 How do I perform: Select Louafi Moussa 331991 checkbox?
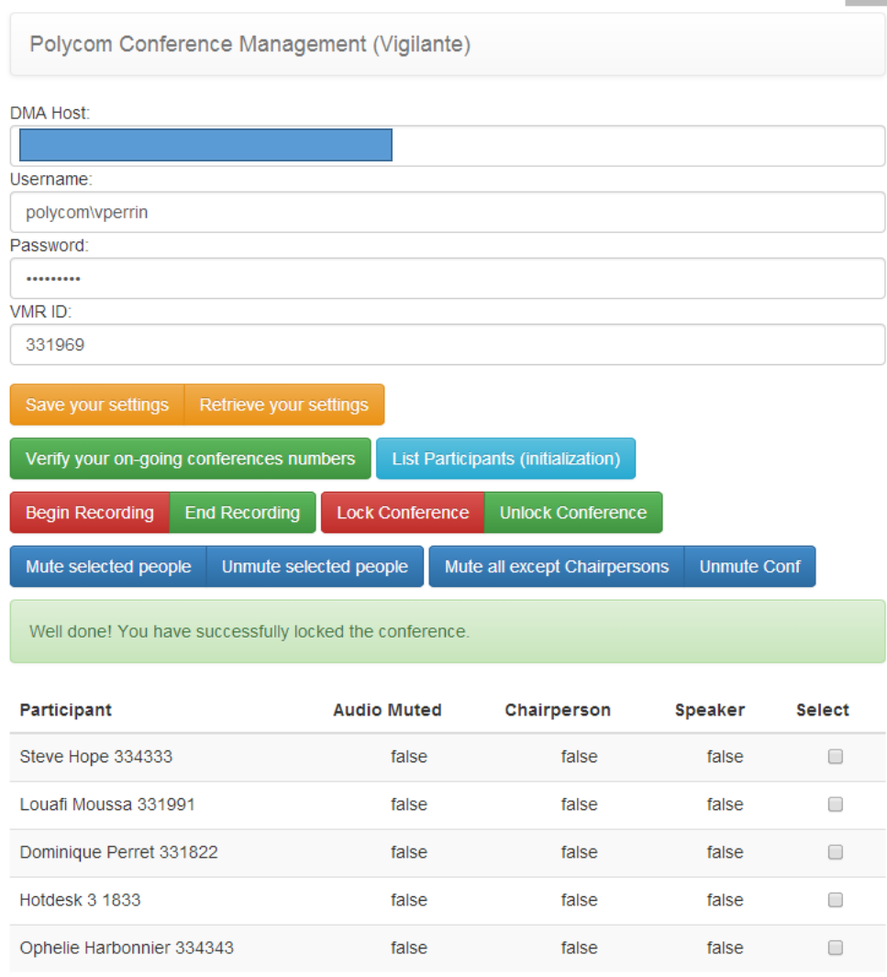tap(836, 805)
